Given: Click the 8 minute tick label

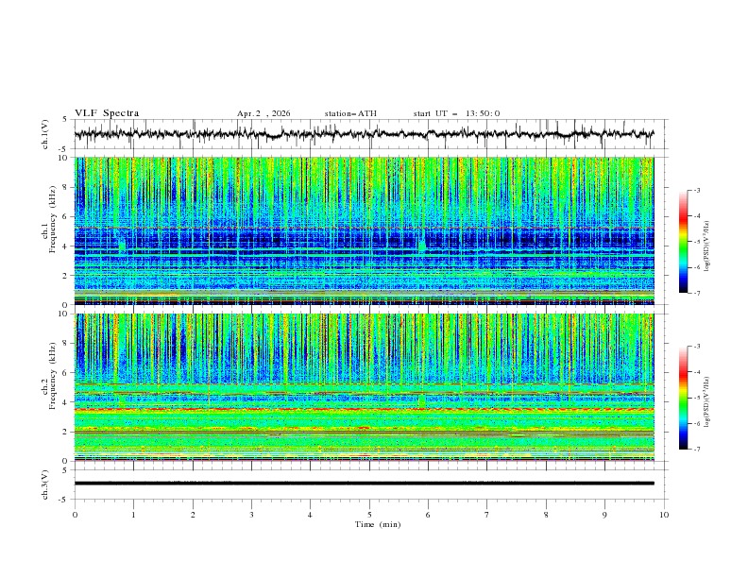Looking at the screenshot, I should (546, 515).
